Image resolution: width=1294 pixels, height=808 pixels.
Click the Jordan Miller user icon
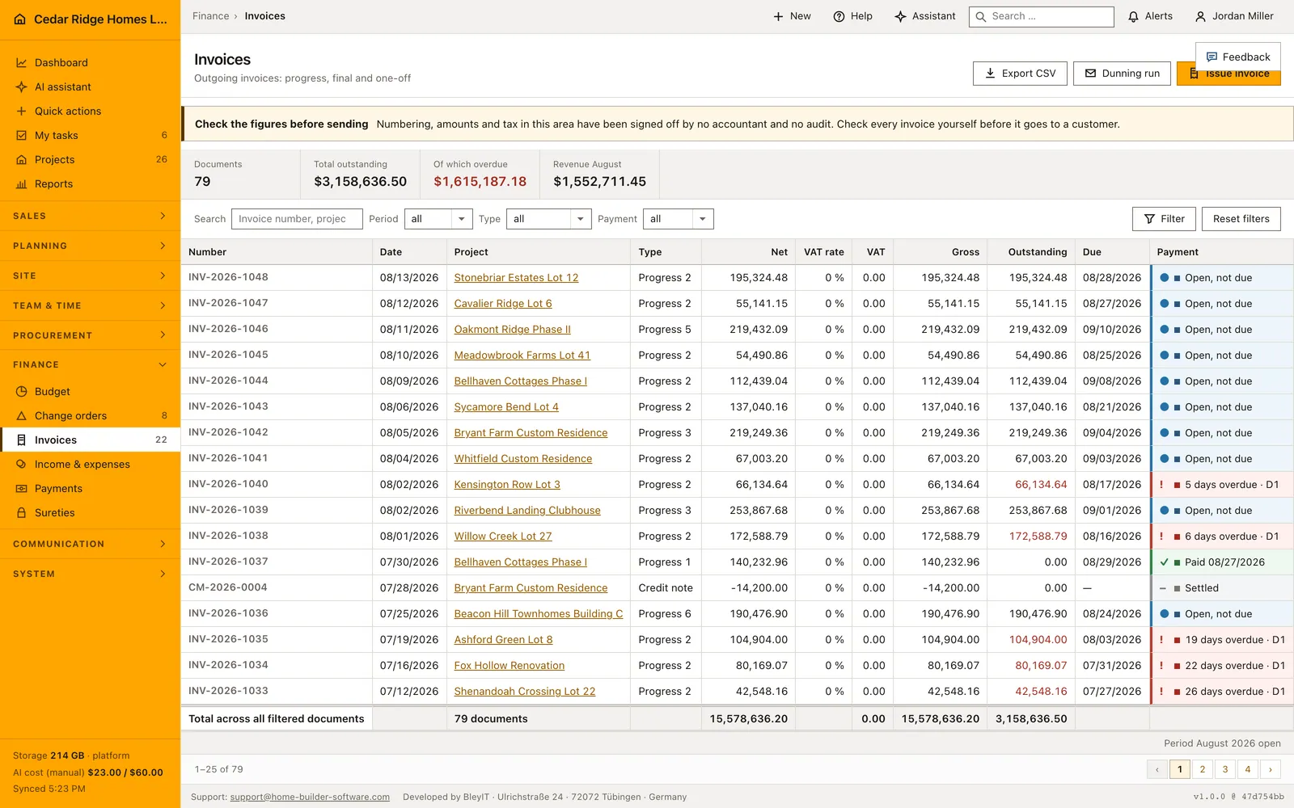[1201, 16]
